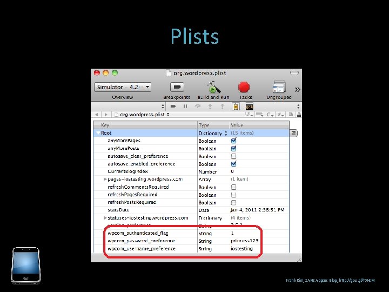Select the CurrentBlogIndex key

click(x=128, y=171)
